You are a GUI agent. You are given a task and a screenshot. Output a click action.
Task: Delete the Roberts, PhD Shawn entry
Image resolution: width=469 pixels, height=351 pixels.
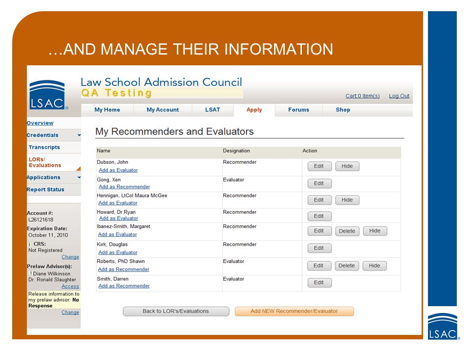(x=347, y=266)
